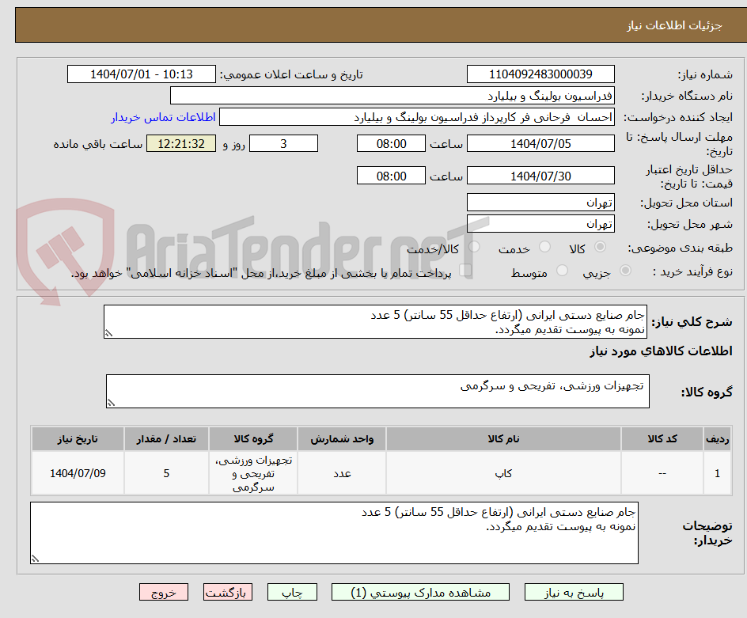
Task: Click the remaining days field showing 3
Action: coord(283,144)
